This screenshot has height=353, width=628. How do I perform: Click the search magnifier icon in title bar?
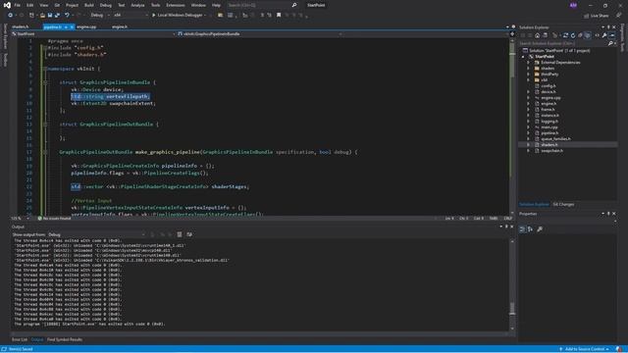294,5
